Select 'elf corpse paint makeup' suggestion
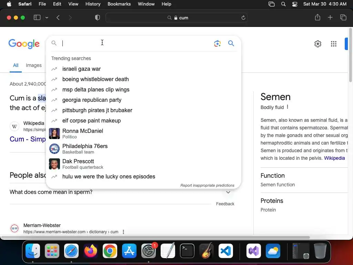Image resolution: width=353 pixels, height=265 pixels. pos(143,120)
